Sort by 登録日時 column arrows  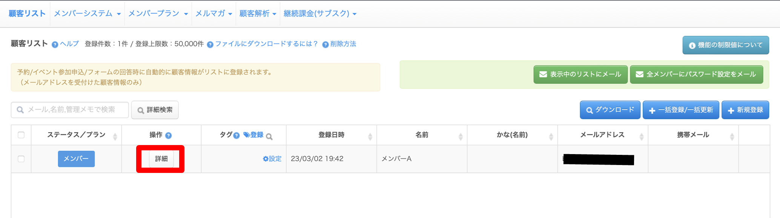(x=370, y=137)
